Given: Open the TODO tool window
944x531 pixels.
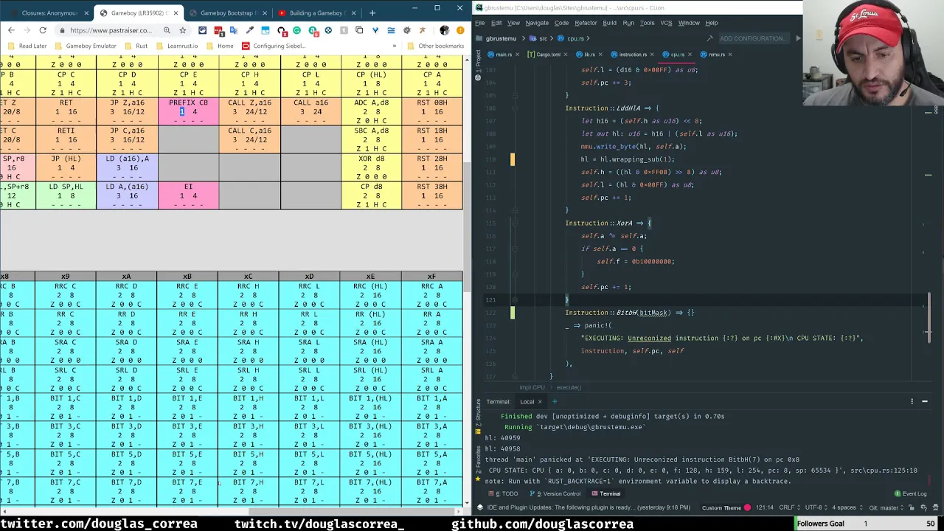Looking at the screenshot, I should 507,493.
